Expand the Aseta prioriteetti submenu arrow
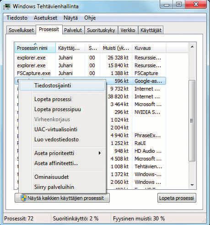Screen dimensions: 210x225 pos(100,153)
